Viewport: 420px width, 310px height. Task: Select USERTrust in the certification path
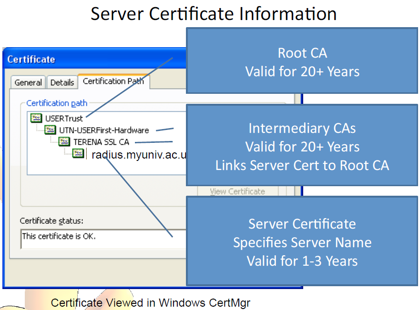tap(64, 118)
